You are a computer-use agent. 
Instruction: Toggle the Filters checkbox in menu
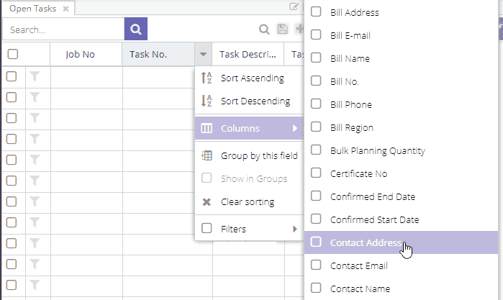[x=207, y=229]
